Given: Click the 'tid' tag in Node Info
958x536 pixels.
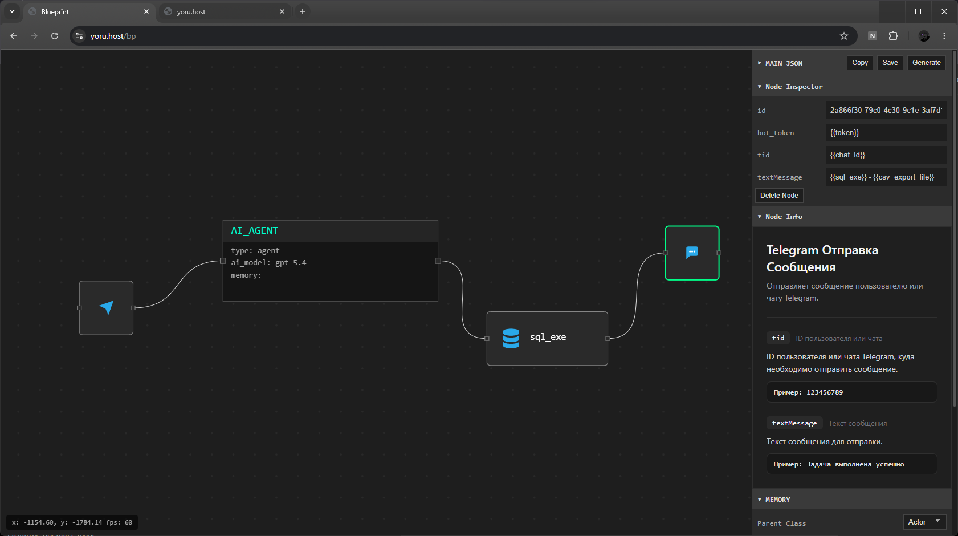Looking at the screenshot, I should point(778,338).
